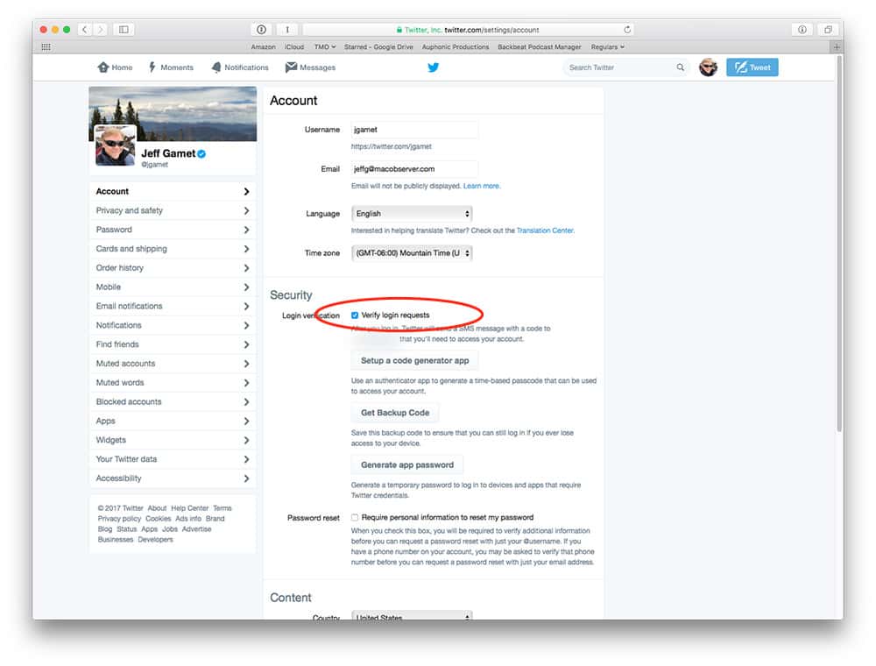
Task: Enable Require personal information to reset password
Action: click(x=355, y=517)
